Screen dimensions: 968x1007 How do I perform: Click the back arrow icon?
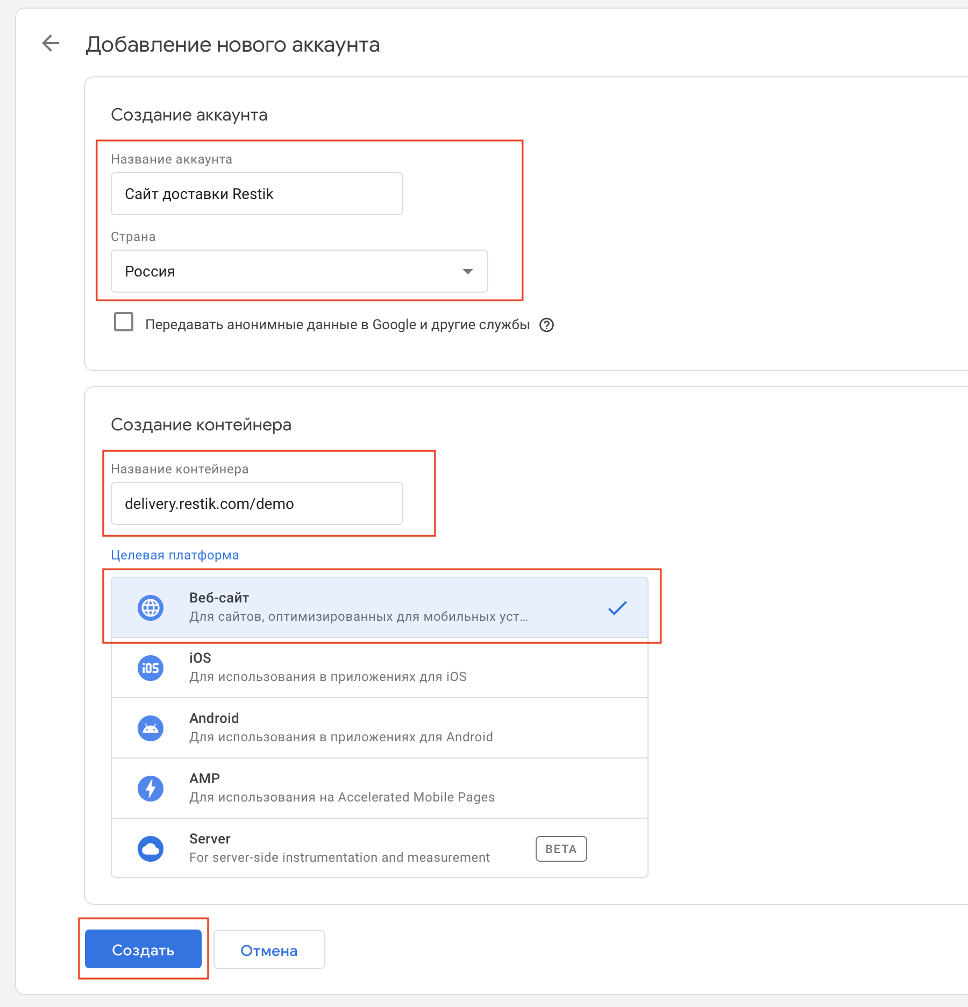tap(51, 44)
